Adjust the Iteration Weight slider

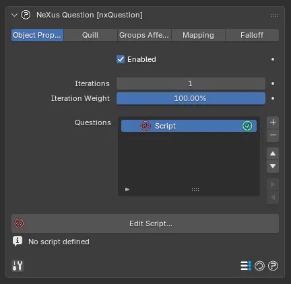point(191,98)
